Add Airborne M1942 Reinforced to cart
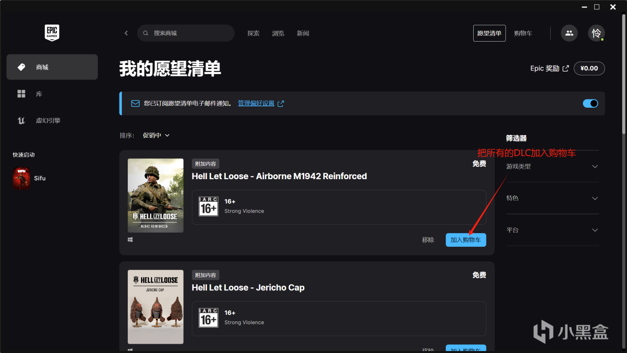The height and width of the screenshot is (353, 627). point(466,240)
